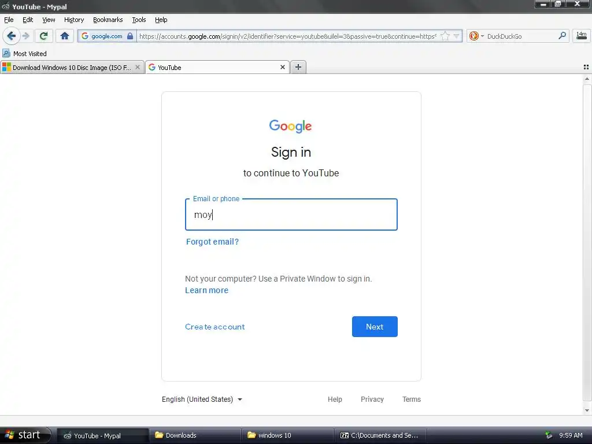Open the Terms link in the footer
This screenshot has width=592, height=444.
[x=412, y=399]
